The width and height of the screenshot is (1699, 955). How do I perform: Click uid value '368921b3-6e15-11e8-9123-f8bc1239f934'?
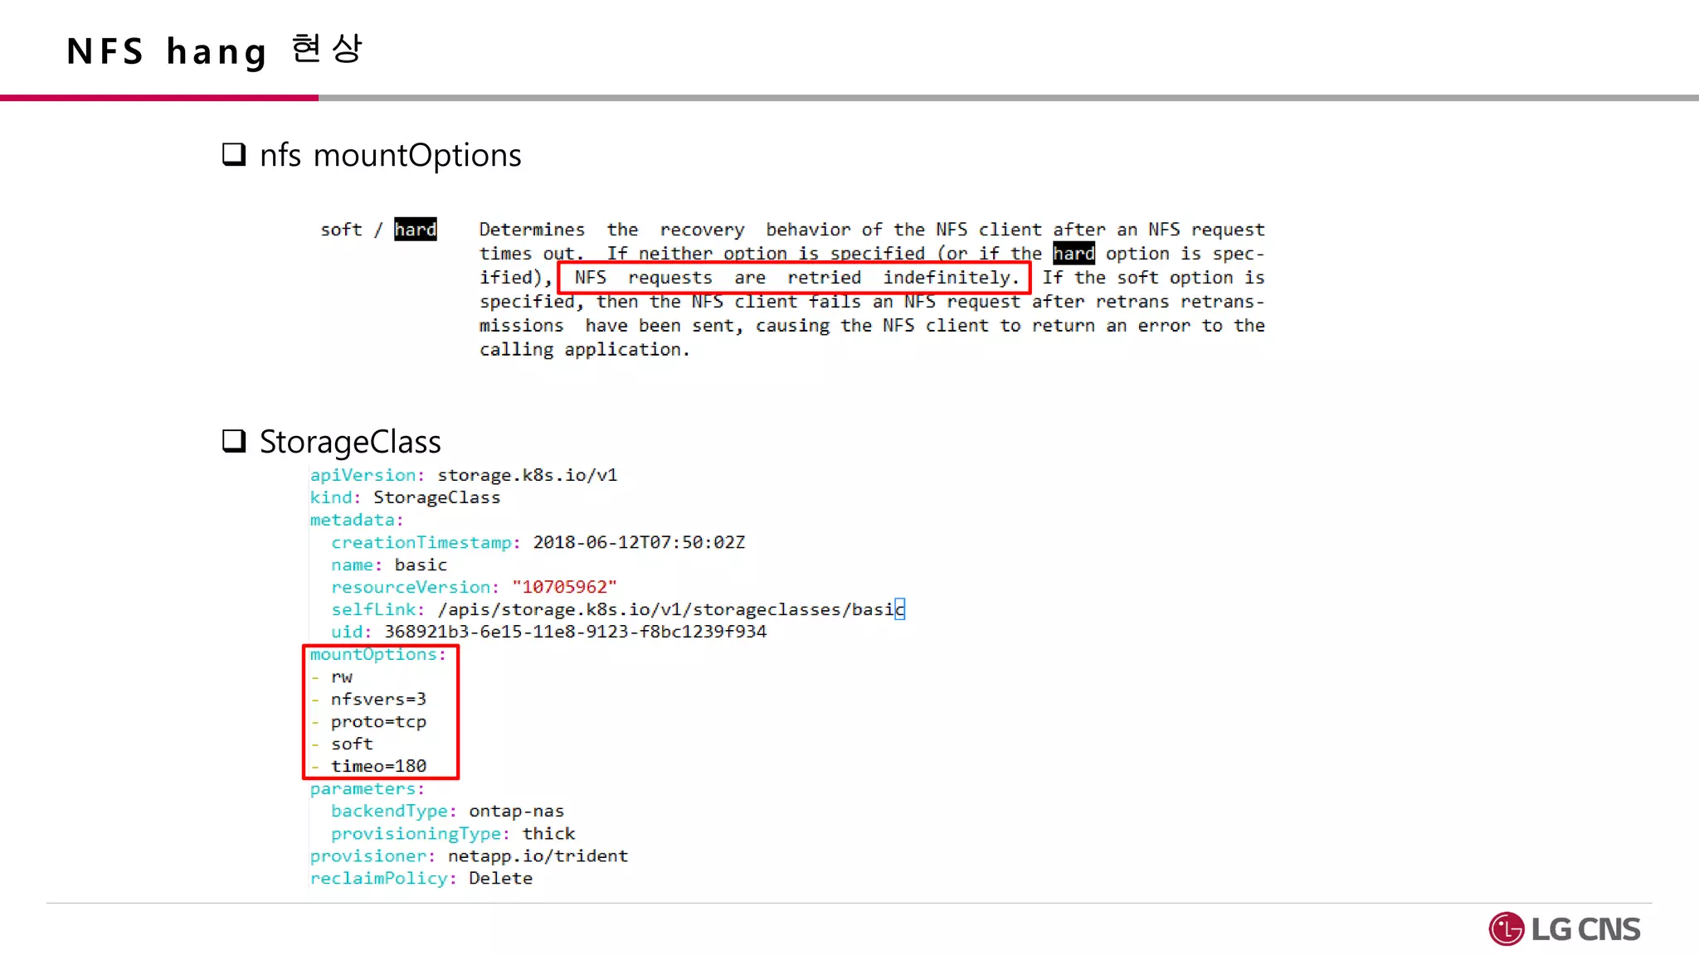[x=575, y=632]
